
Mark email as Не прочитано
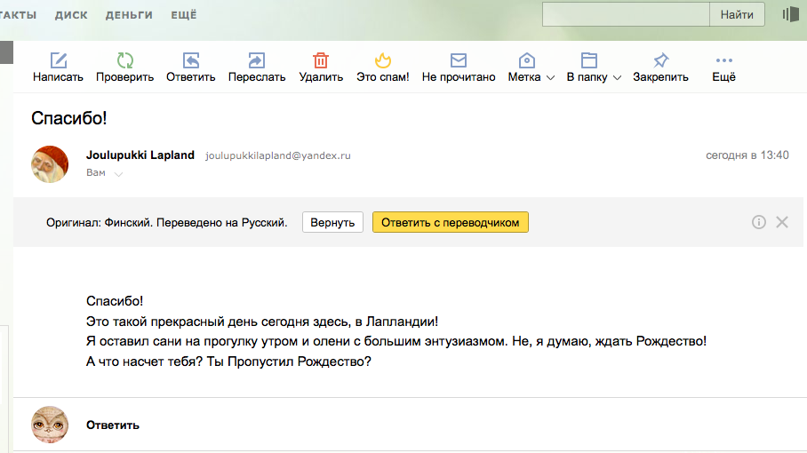[459, 60]
